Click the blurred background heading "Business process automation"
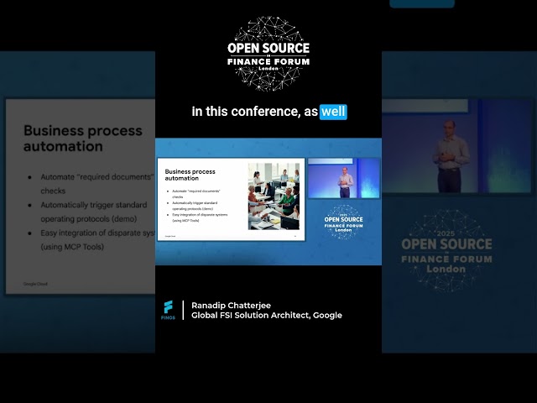Viewport: 537px width, 403px height. click(83, 139)
